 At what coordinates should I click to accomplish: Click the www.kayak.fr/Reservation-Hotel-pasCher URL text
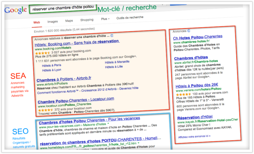click(x=208, y=121)
